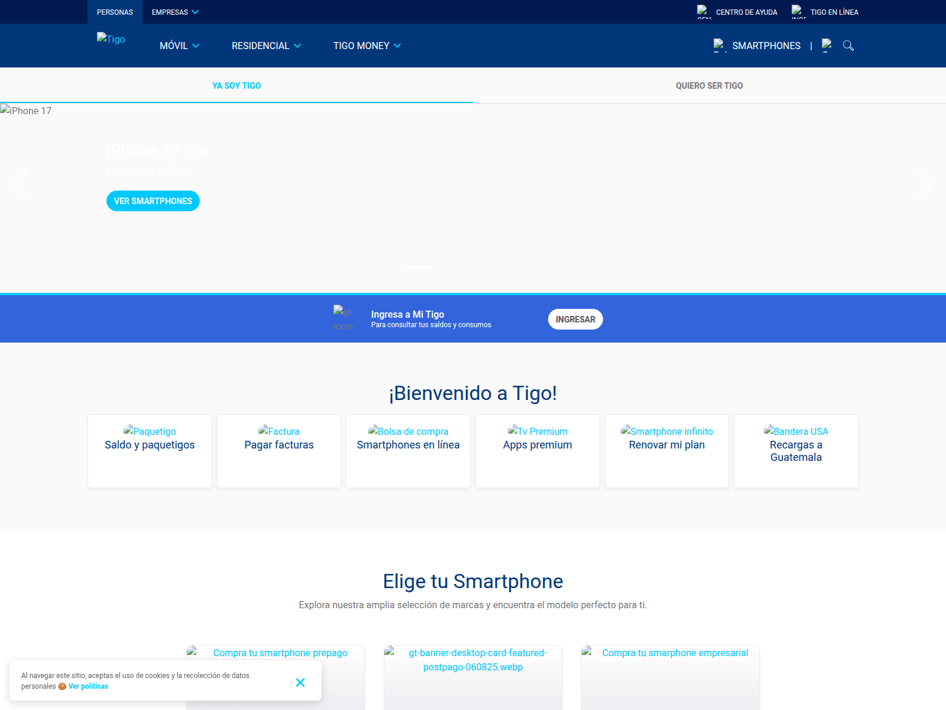The width and height of the screenshot is (946, 710).
Task: Click the Factura icon
Action: tap(279, 431)
